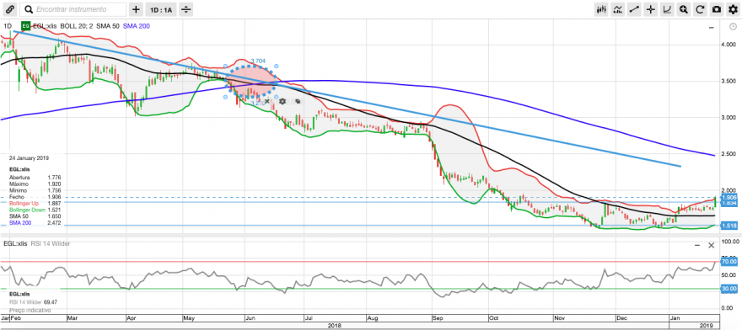Open the candlestick chart type selector

[602, 9]
